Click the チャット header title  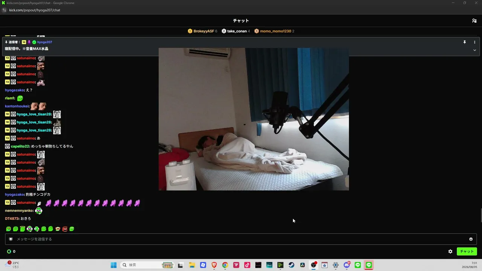241,21
